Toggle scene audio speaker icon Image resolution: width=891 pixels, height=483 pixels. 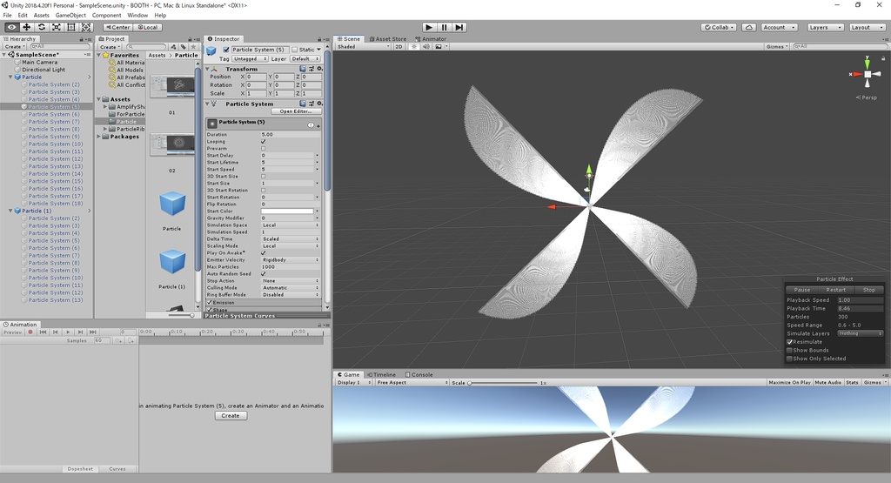425,47
